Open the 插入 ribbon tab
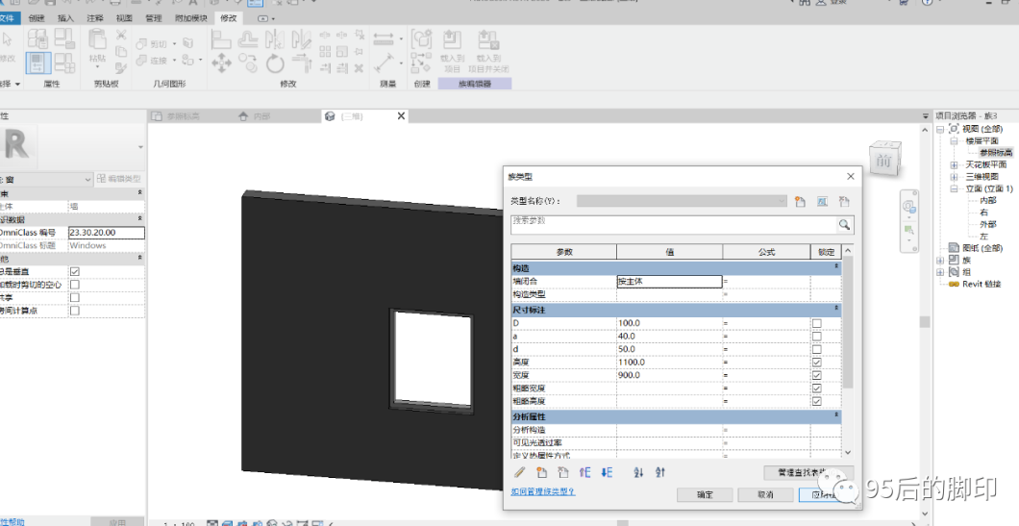 point(65,18)
